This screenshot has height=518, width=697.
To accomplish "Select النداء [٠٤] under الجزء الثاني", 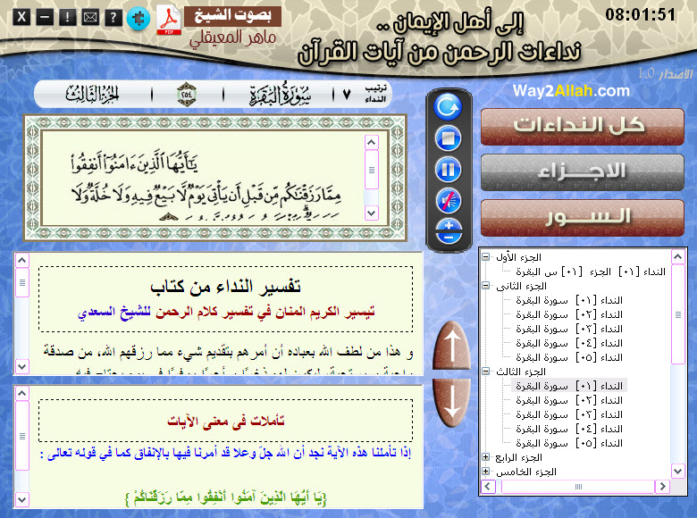I will click(569, 343).
